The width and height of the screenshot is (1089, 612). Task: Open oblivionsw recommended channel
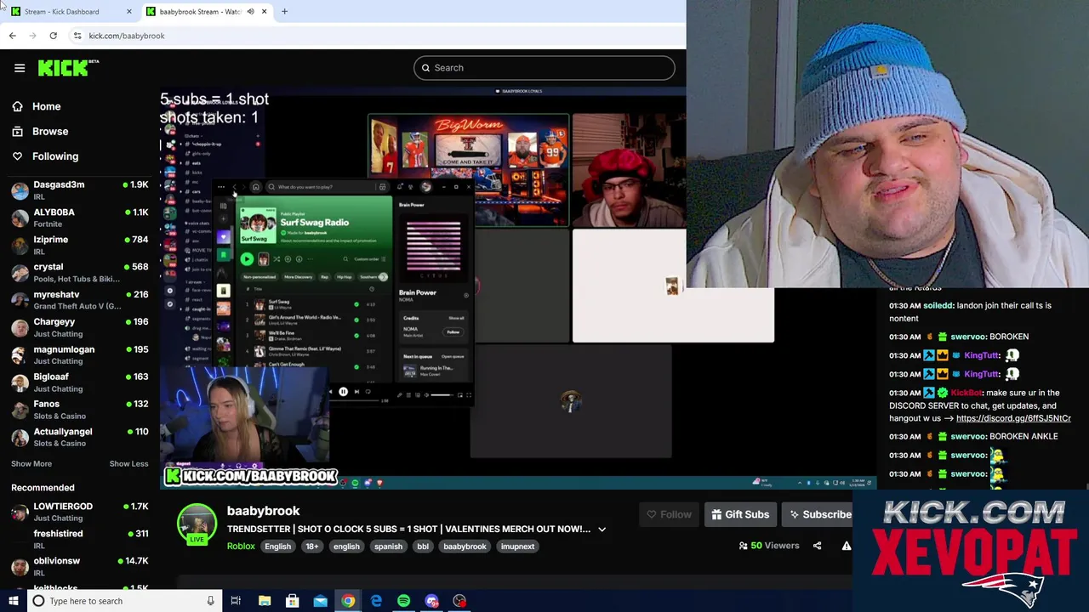80,566
